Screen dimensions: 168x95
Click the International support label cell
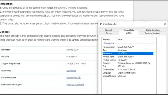[33, 84]
